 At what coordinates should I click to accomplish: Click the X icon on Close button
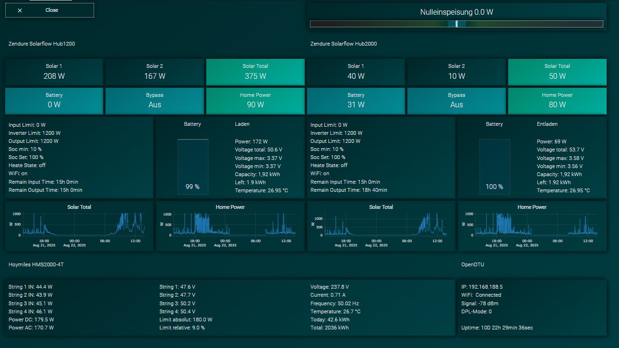click(20, 10)
